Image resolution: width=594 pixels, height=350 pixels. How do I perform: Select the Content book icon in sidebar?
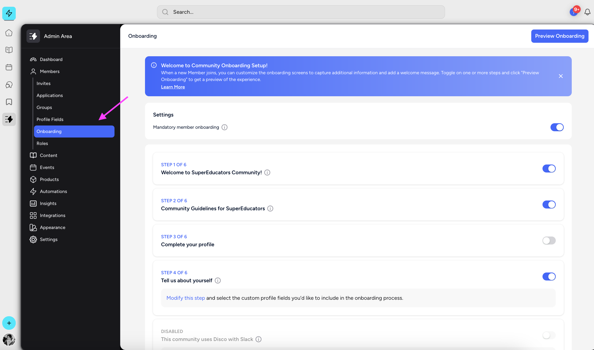pyautogui.click(x=33, y=155)
